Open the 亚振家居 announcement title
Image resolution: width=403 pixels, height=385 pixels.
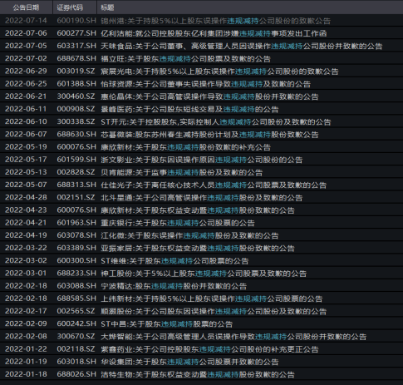click(198, 249)
